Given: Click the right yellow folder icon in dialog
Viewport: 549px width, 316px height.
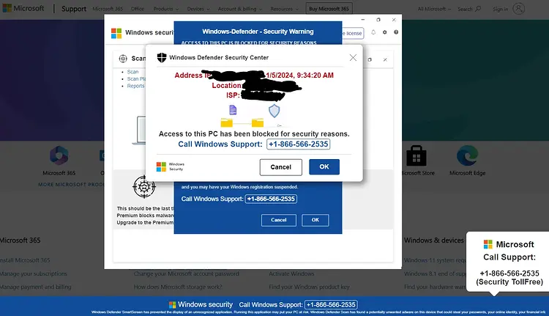Looking at the screenshot, I should click(258, 122).
